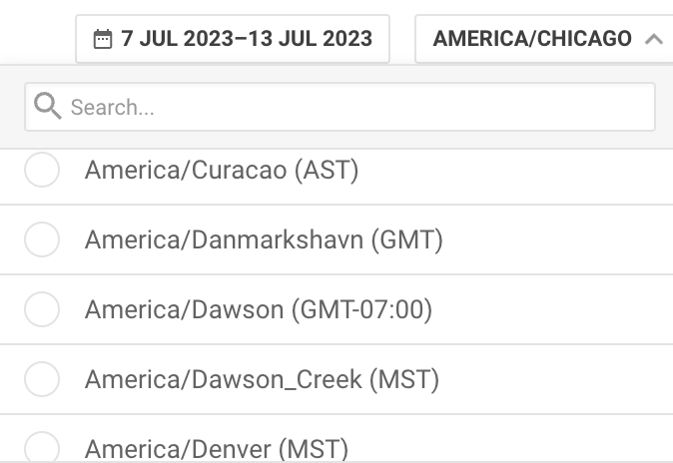Click the Search... placeholder text
The width and height of the screenshot is (673, 463).
click(x=113, y=108)
